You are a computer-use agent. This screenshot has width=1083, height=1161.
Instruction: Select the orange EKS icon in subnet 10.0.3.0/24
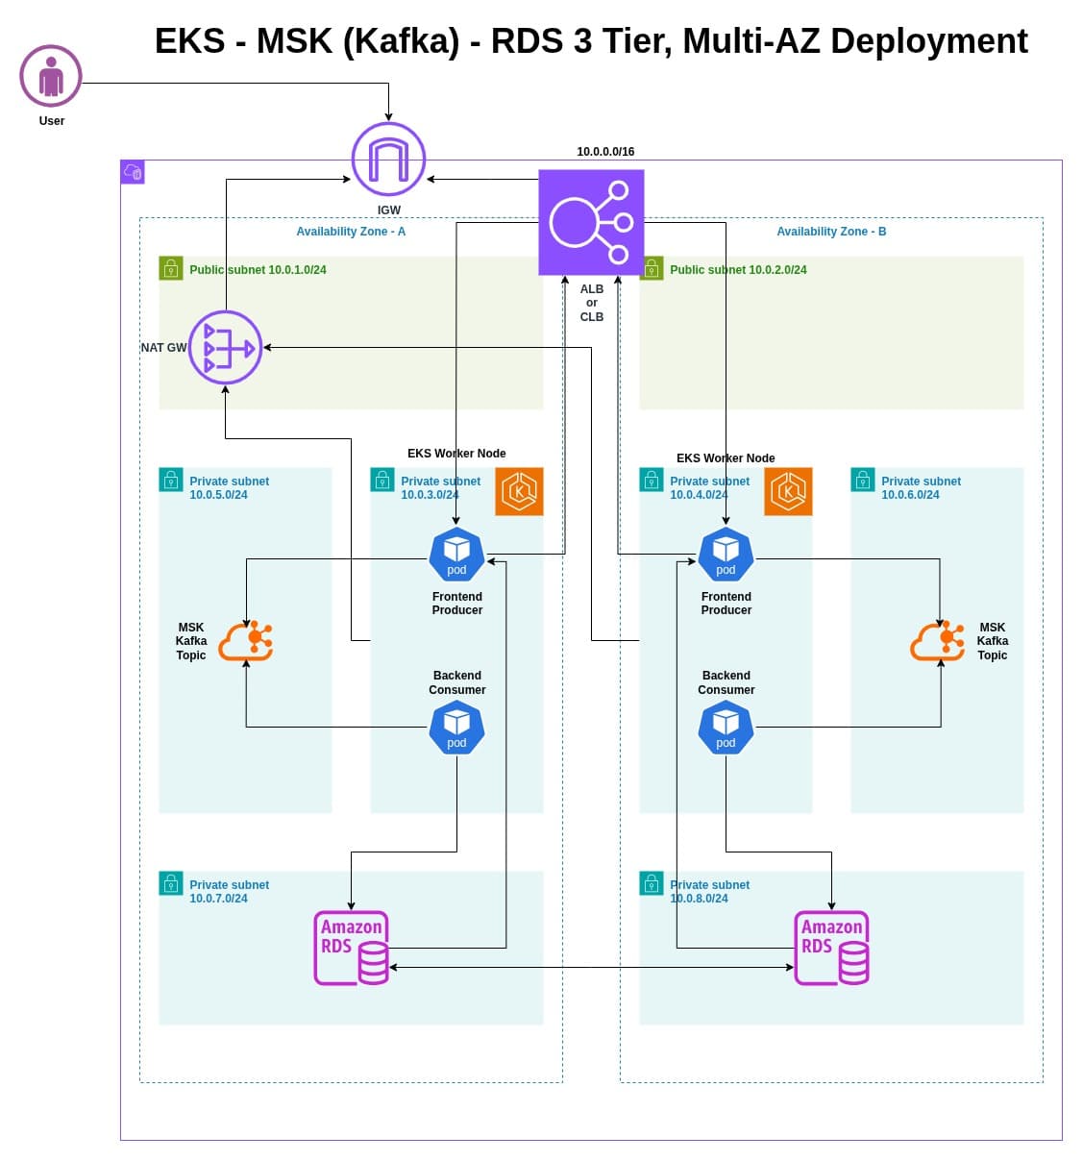tap(519, 491)
